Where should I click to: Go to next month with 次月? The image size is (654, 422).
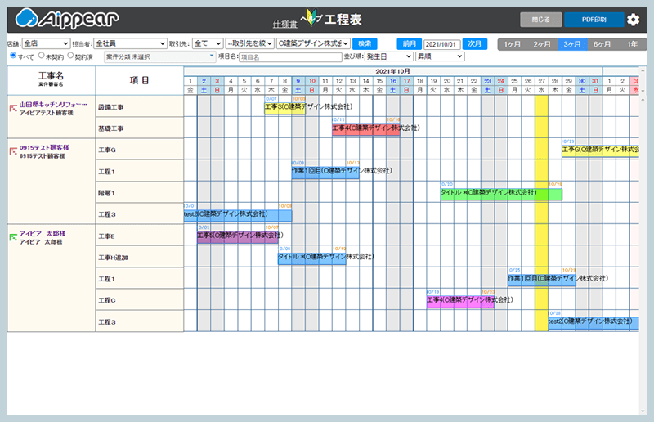tap(475, 43)
